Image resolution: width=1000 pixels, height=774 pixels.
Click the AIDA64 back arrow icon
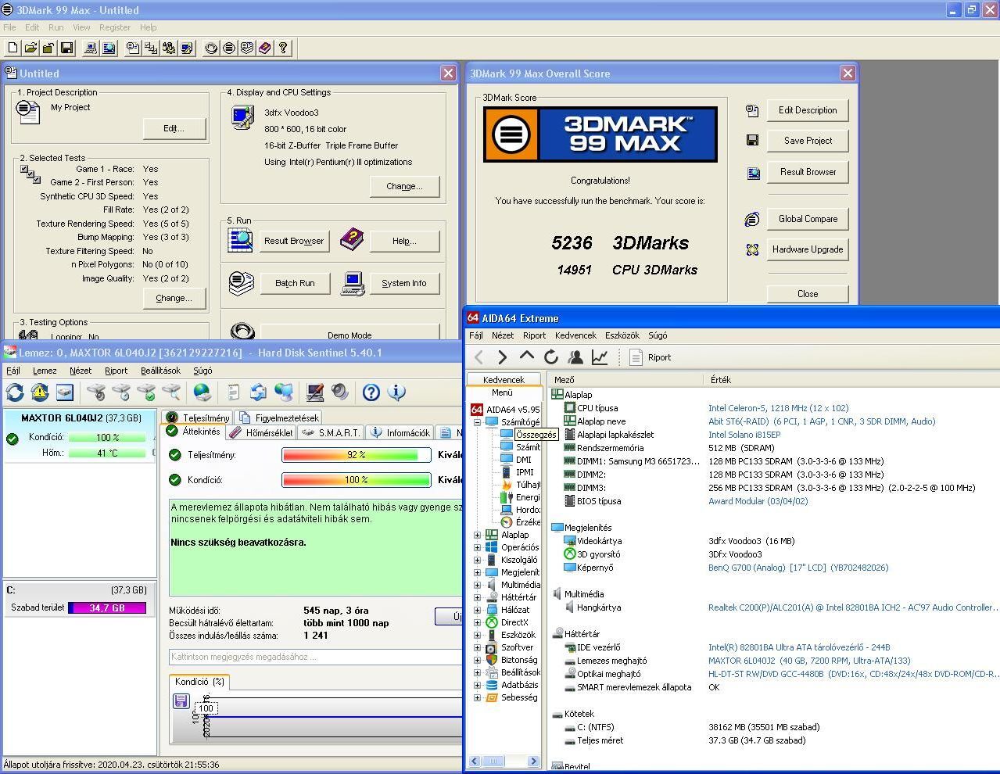478,357
